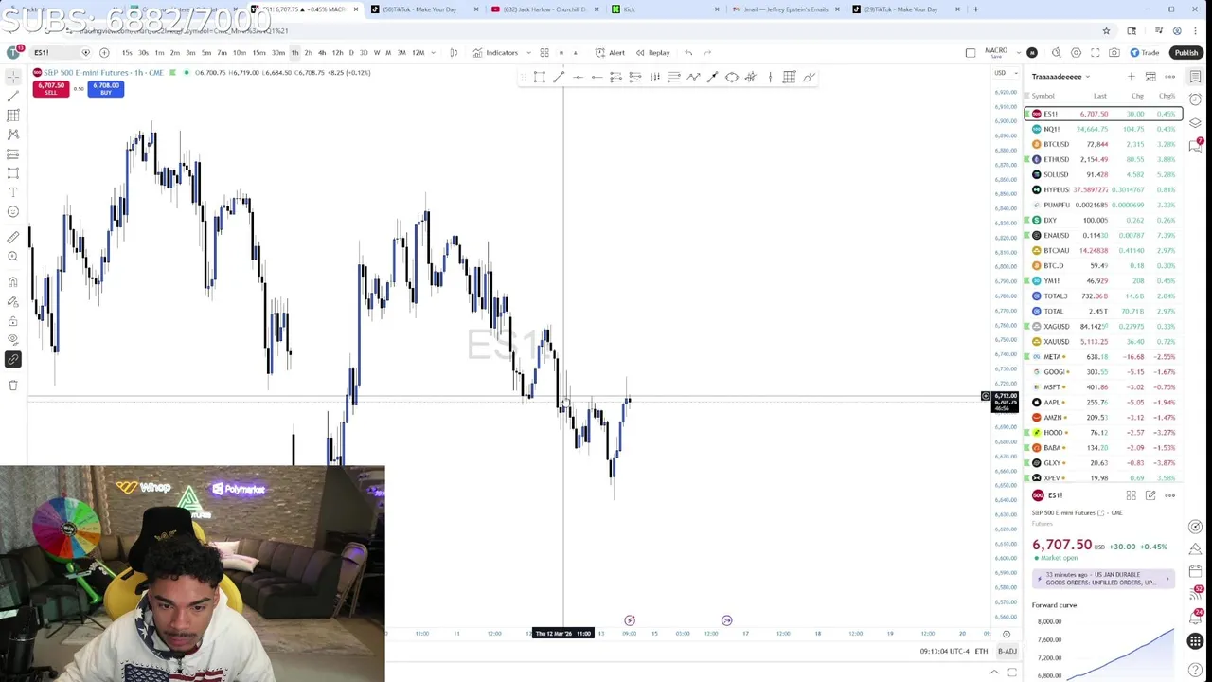
Task: Open chart settings gear icon
Action: 1076,53
